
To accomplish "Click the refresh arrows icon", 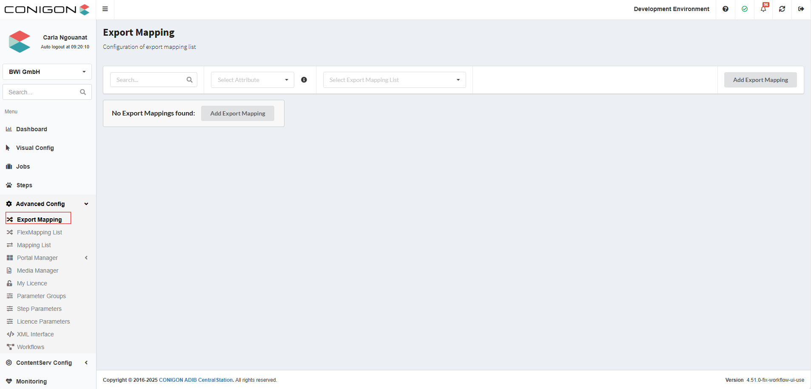I will 782,9.
